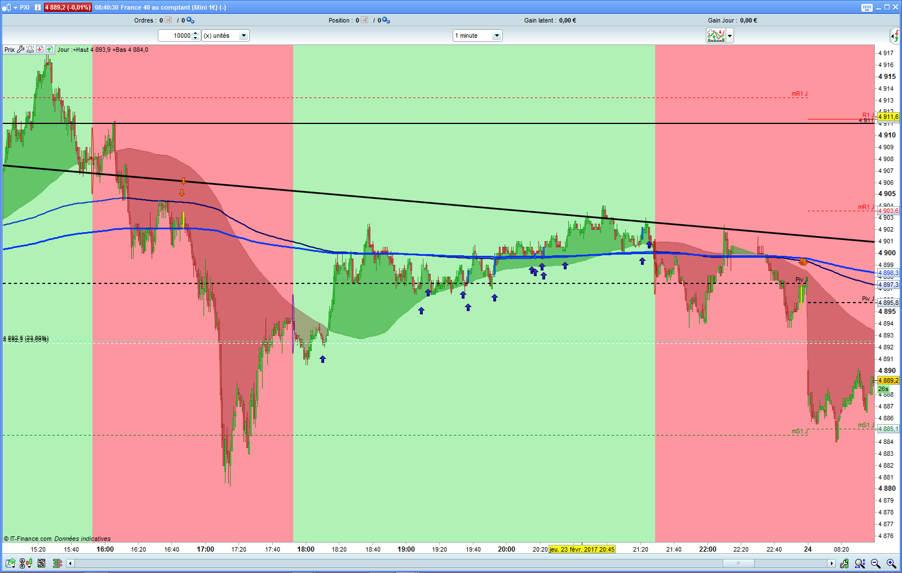Click the candle style settings icon in bottom bar
Viewport: 902px width, 573px height.
coord(26,563)
